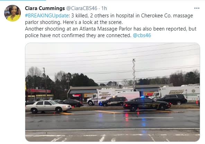Click the #BREAKINGUpdate hashtag
Image resolution: width=205 pixels, height=144 pixels.
pyautogui.click(x=47, y=16)
